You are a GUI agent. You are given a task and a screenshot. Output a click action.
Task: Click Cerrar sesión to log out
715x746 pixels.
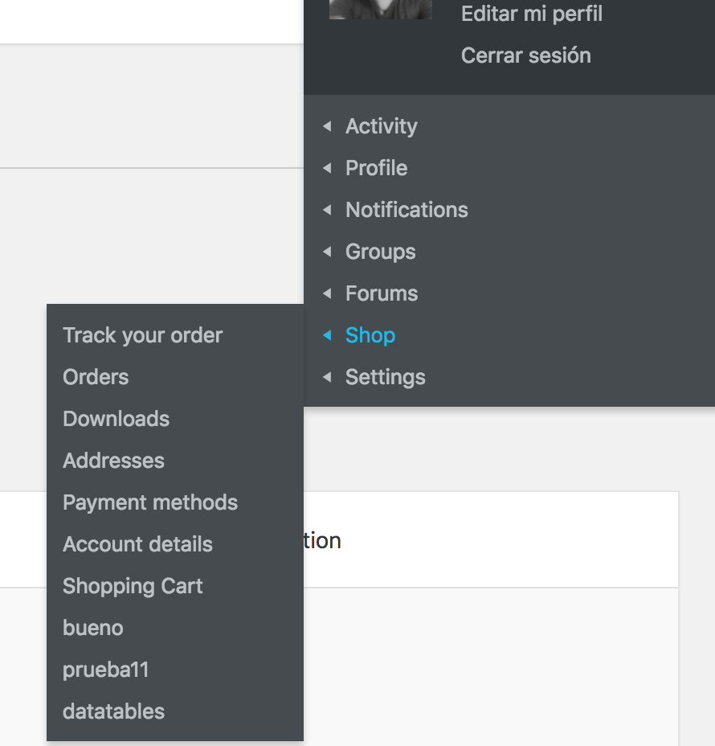[x=525, y=55]
